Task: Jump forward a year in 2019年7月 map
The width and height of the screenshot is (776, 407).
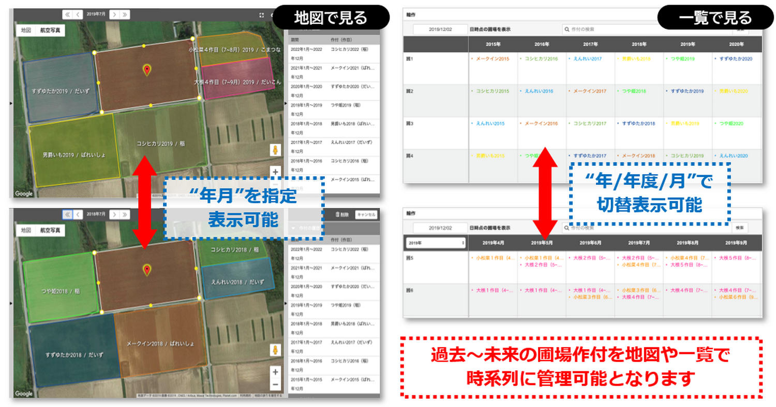Action: pos(125,15)
